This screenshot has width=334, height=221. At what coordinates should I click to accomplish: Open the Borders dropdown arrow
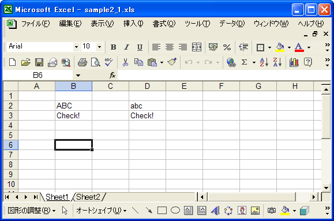click(x=269, y=47)
